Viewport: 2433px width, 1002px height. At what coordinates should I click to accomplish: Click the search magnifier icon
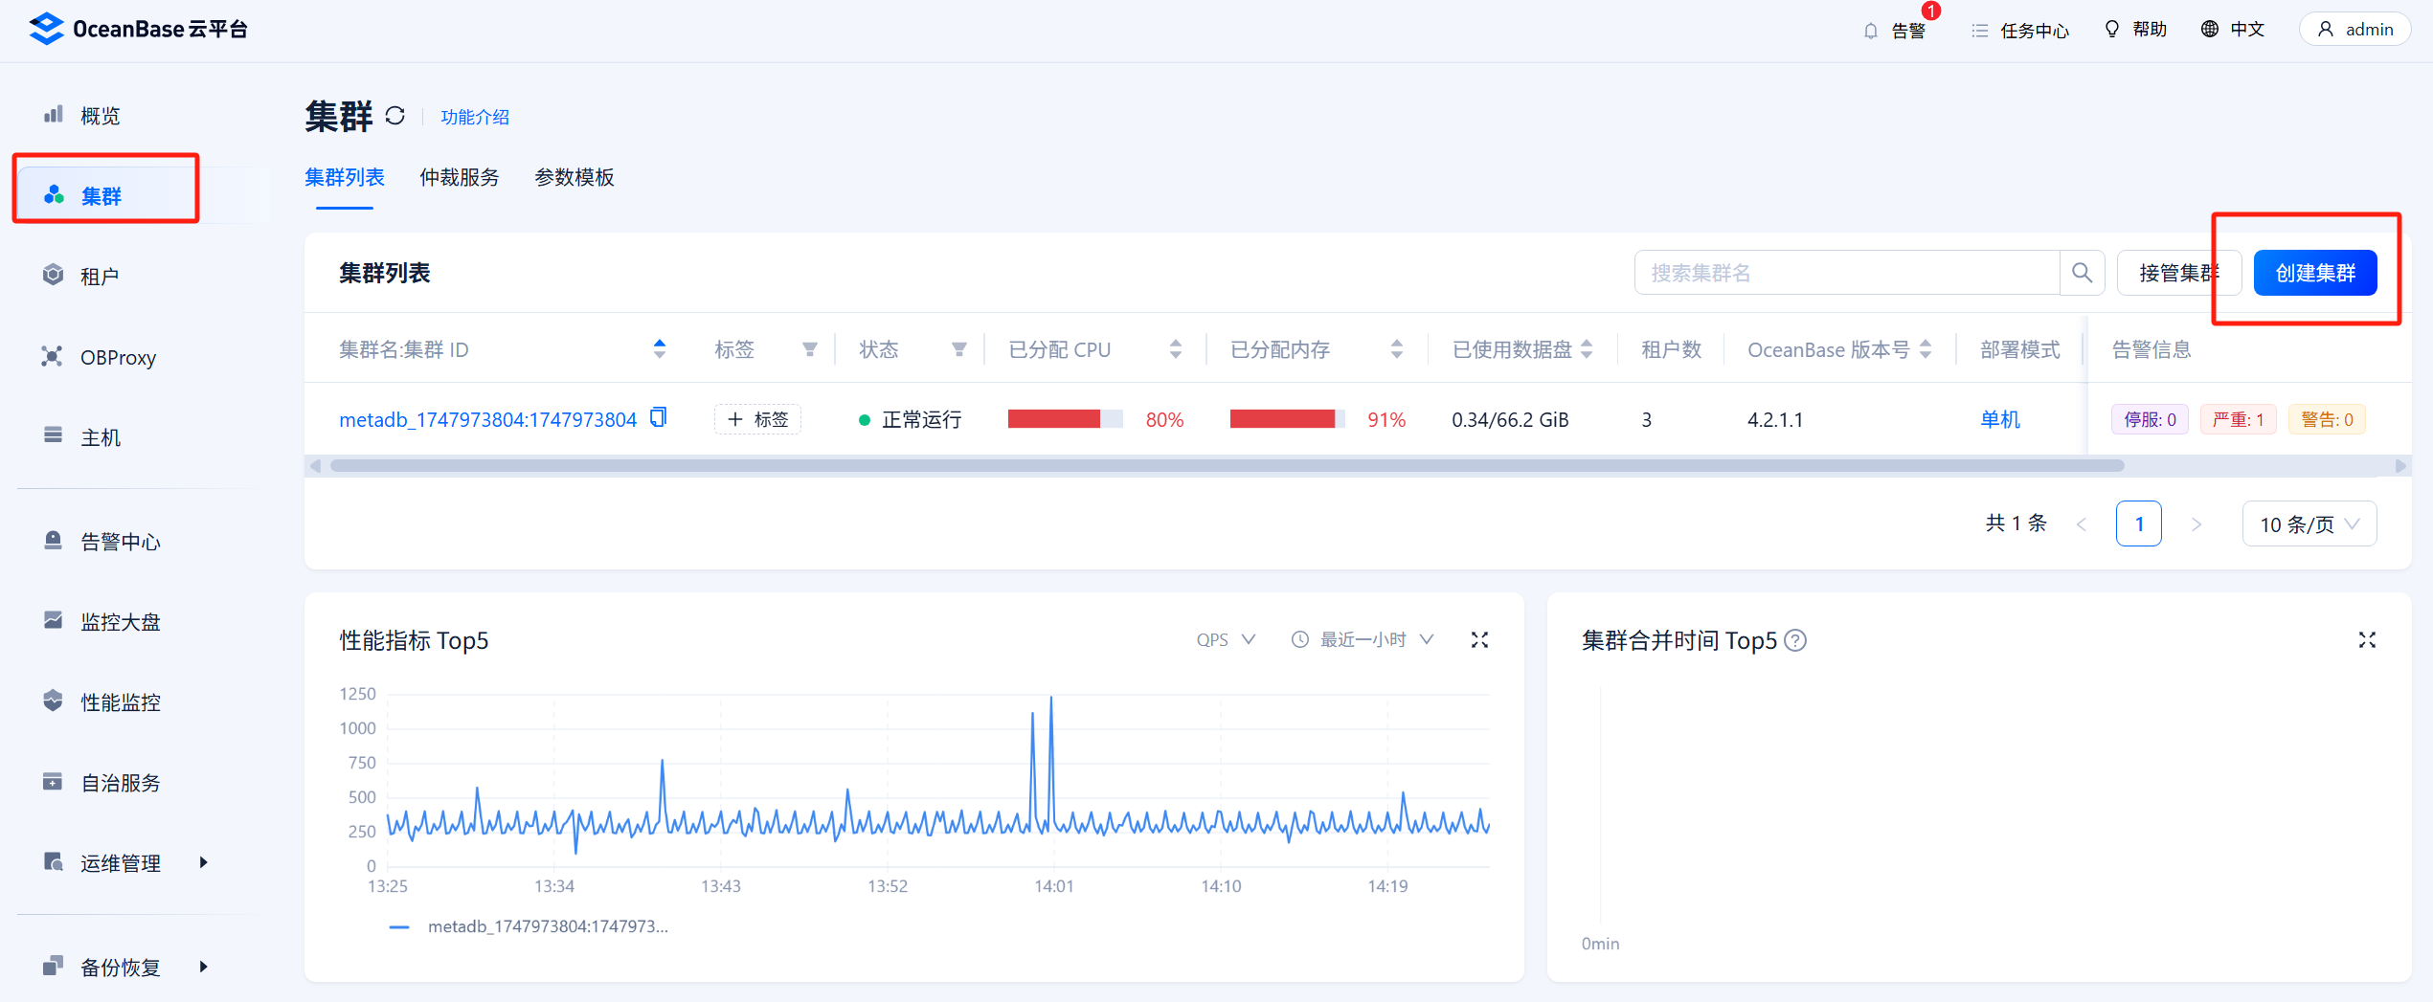(2082, 273)
